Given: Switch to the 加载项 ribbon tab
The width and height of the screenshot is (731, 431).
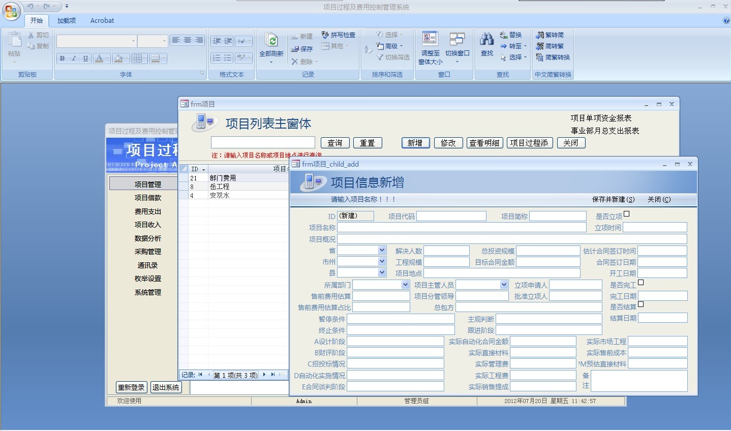Looking at the screenshot, I should tap(67, 21).
